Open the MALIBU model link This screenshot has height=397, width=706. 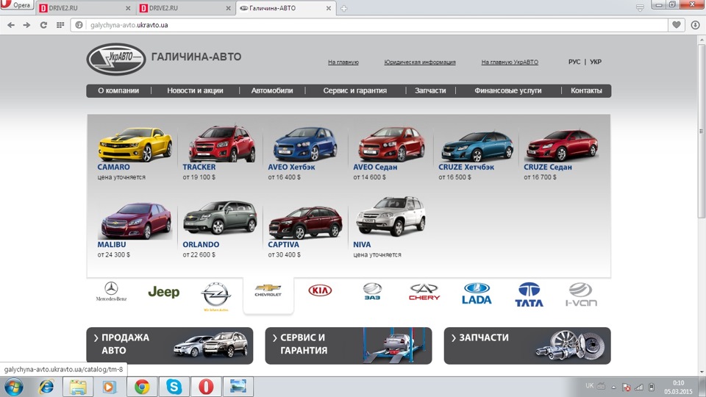[112, 244]
